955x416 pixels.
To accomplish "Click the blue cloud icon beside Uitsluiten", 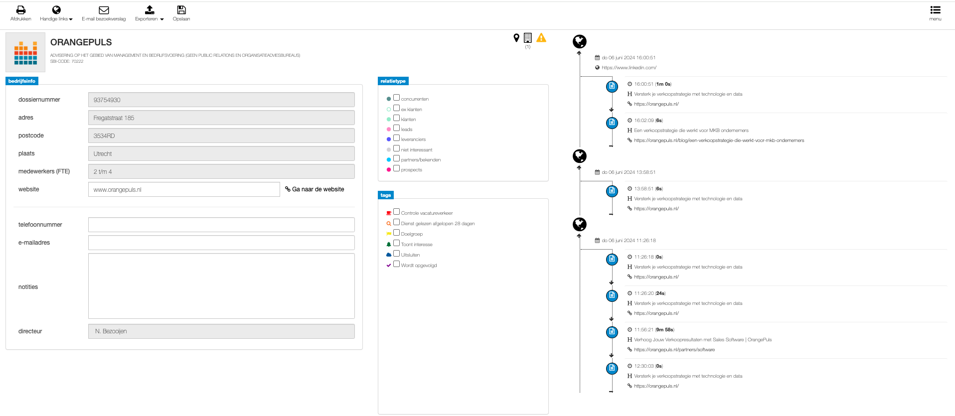I will coord(389,255).
